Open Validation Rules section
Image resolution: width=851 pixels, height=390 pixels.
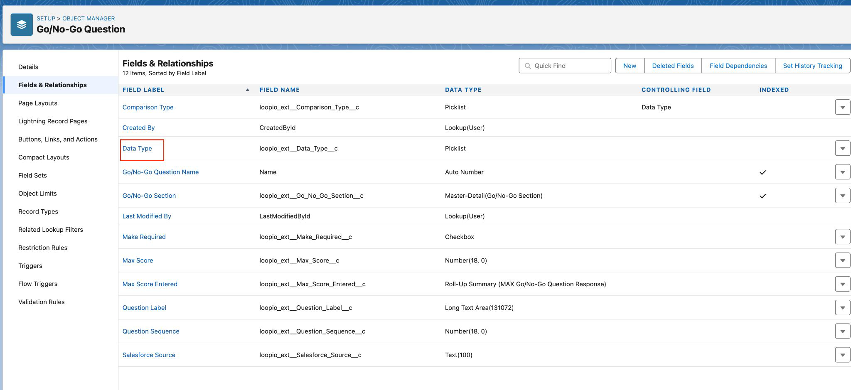(x=42, y=302)
